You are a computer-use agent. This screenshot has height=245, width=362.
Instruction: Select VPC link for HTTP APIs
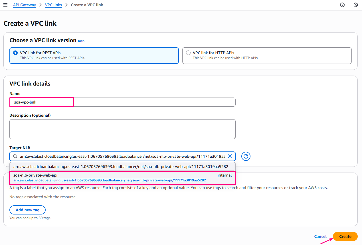pyautogui.click(x=188, y=53)
